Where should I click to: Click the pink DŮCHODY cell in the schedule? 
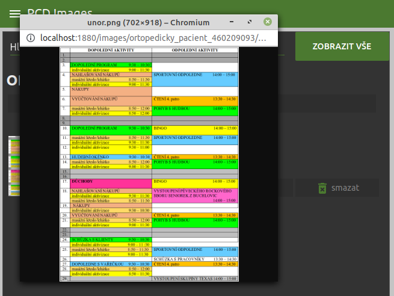111,181
